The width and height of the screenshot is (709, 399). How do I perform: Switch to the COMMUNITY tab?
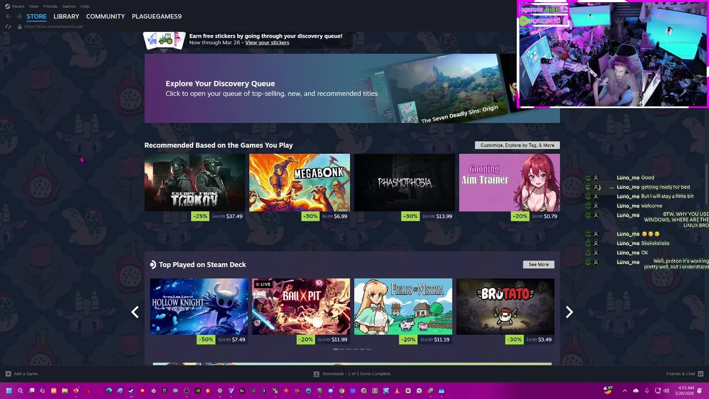[105, 17]
